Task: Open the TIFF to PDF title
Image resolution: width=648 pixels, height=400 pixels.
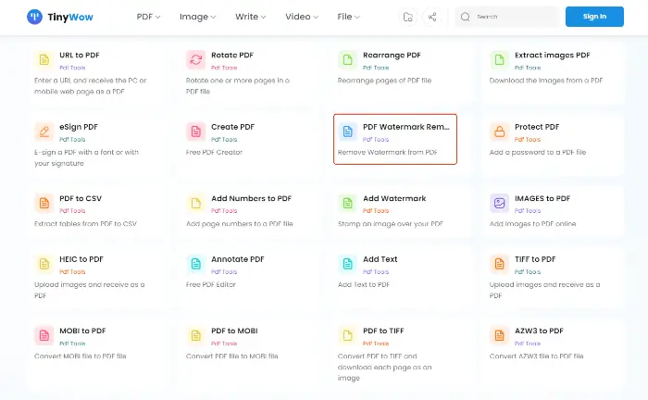Action: 535,259
